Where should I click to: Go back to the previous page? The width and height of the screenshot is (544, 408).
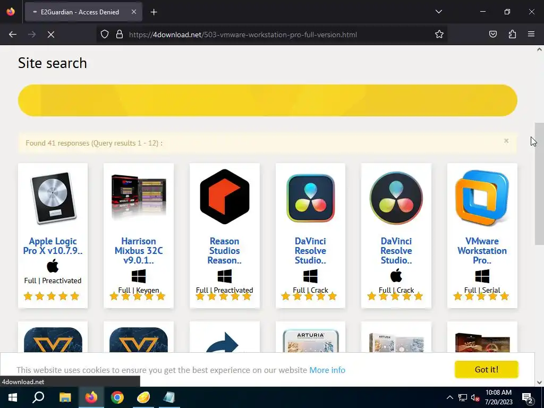[13, 35]
